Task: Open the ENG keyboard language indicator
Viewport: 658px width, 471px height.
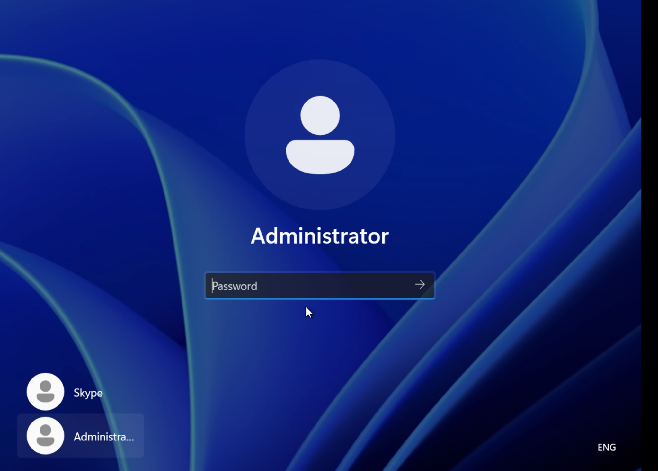Action: tap(607, 447)
